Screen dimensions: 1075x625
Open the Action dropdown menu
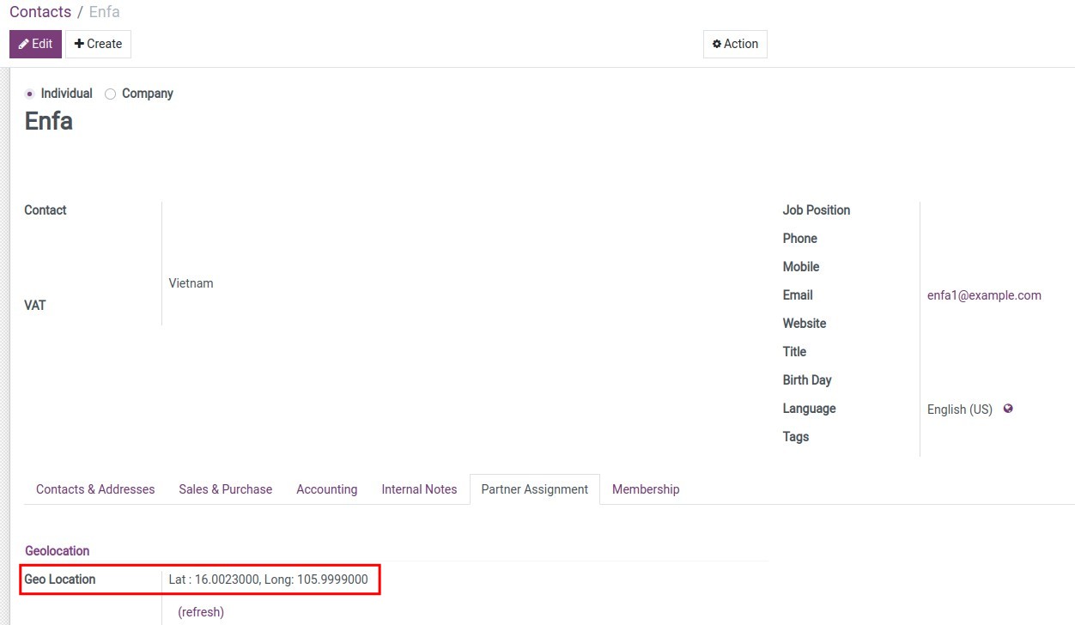point(735,44)
